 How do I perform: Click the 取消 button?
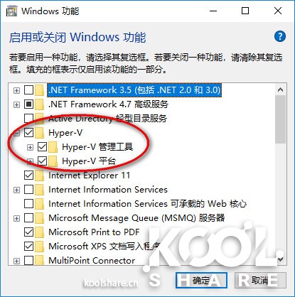point(260,281)
